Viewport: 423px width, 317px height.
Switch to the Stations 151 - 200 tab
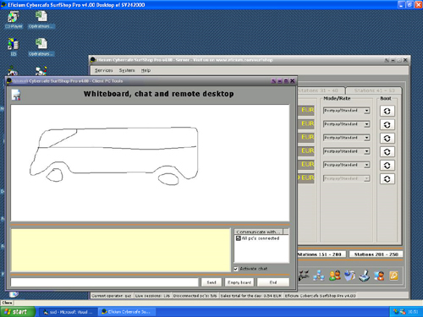[x=321, y=254]
